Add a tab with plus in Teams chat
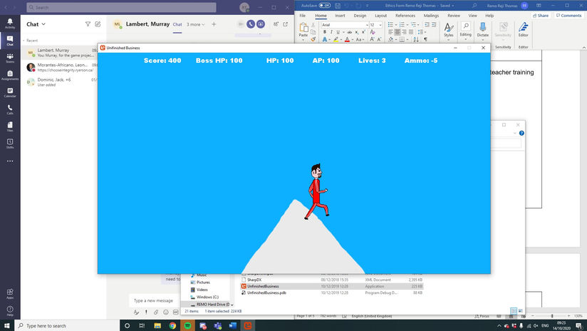 (x=214, y=24)
